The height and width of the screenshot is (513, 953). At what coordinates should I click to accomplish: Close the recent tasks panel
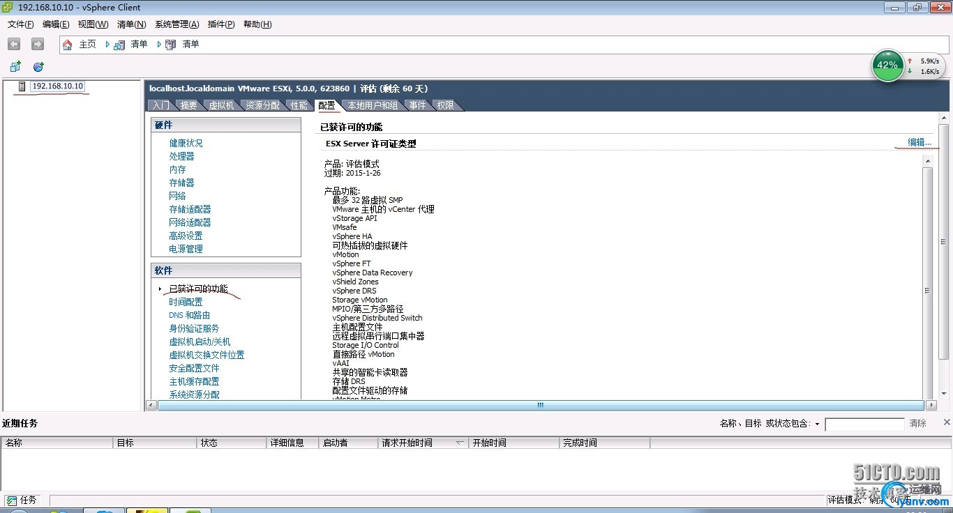coord(947,422)
